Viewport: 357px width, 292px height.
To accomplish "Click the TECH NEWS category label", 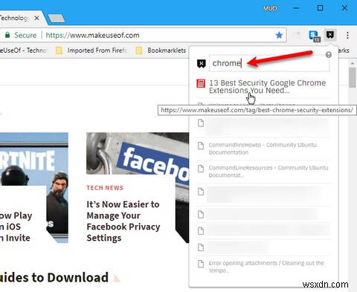I will point(105,188).
